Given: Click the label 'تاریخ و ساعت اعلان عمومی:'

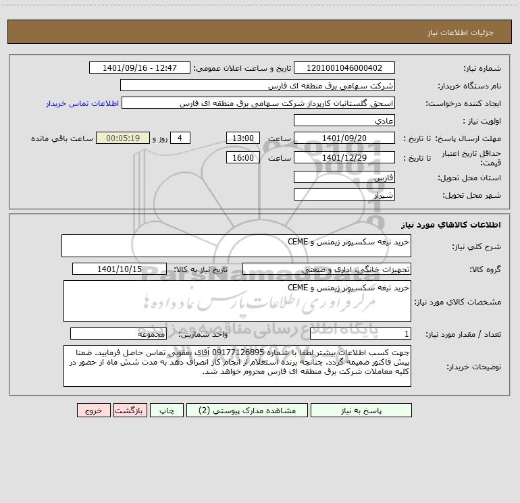Looking at the screenshot, I should pos(242,68).
